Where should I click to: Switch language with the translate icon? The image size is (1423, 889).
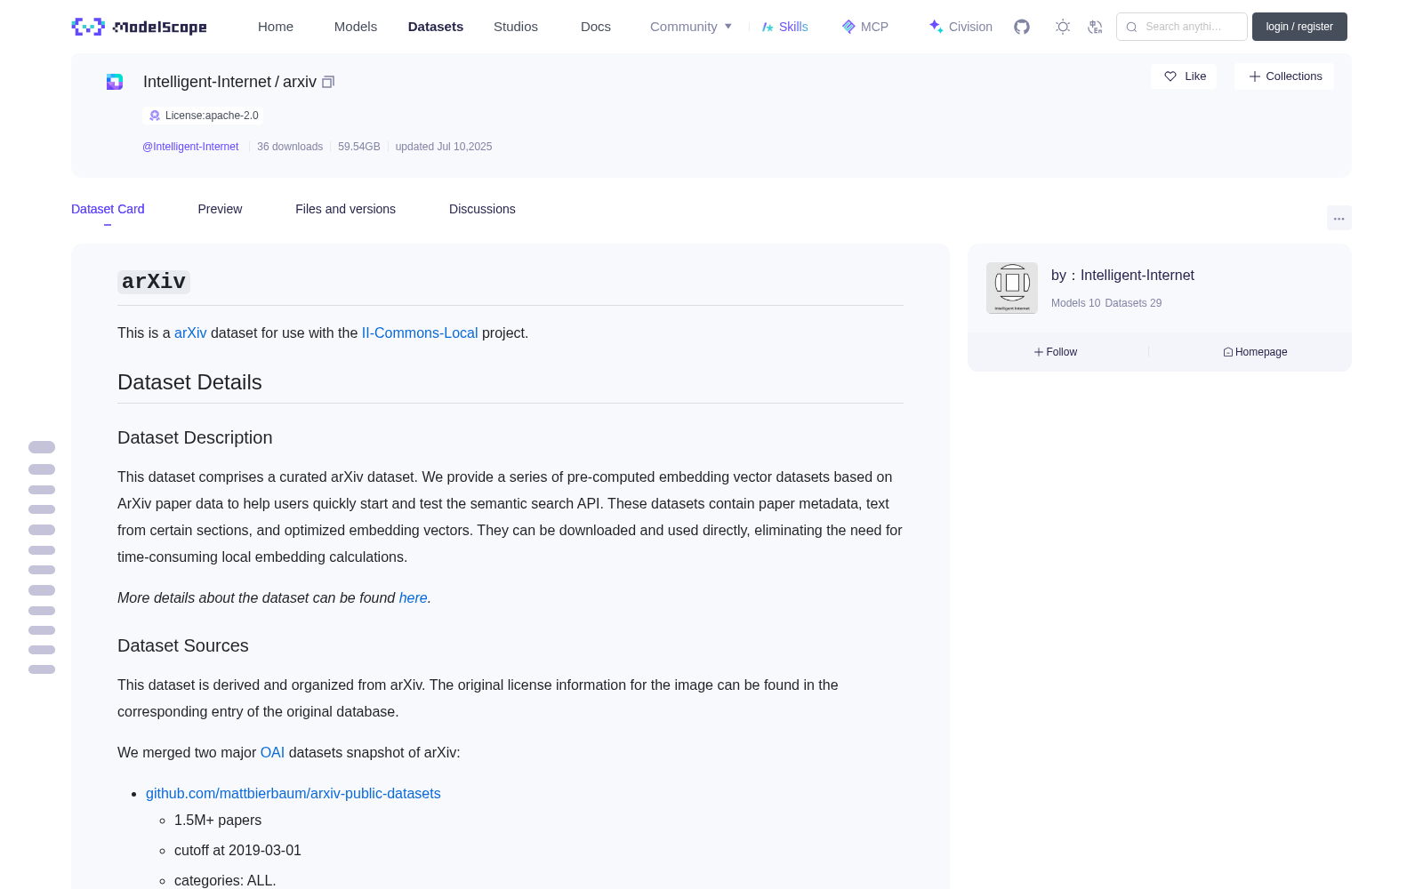[1095, 27]
